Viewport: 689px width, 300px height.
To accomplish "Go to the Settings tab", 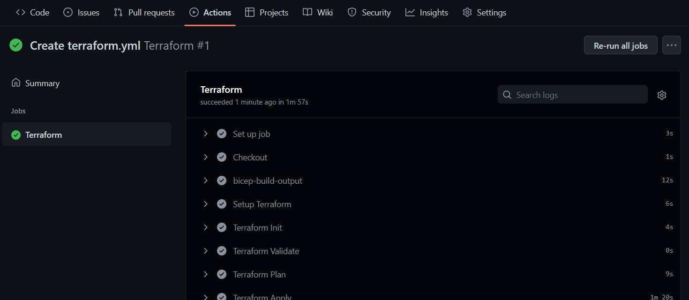I will pyautogui.click(x=484, y=13).
